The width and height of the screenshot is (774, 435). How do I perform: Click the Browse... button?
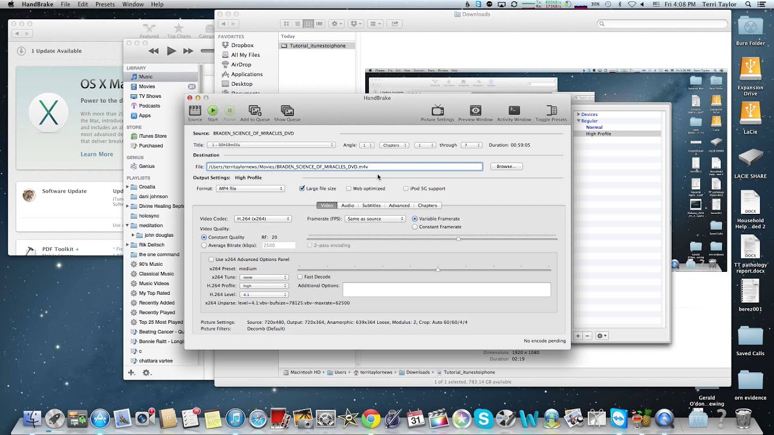(506, 166)
